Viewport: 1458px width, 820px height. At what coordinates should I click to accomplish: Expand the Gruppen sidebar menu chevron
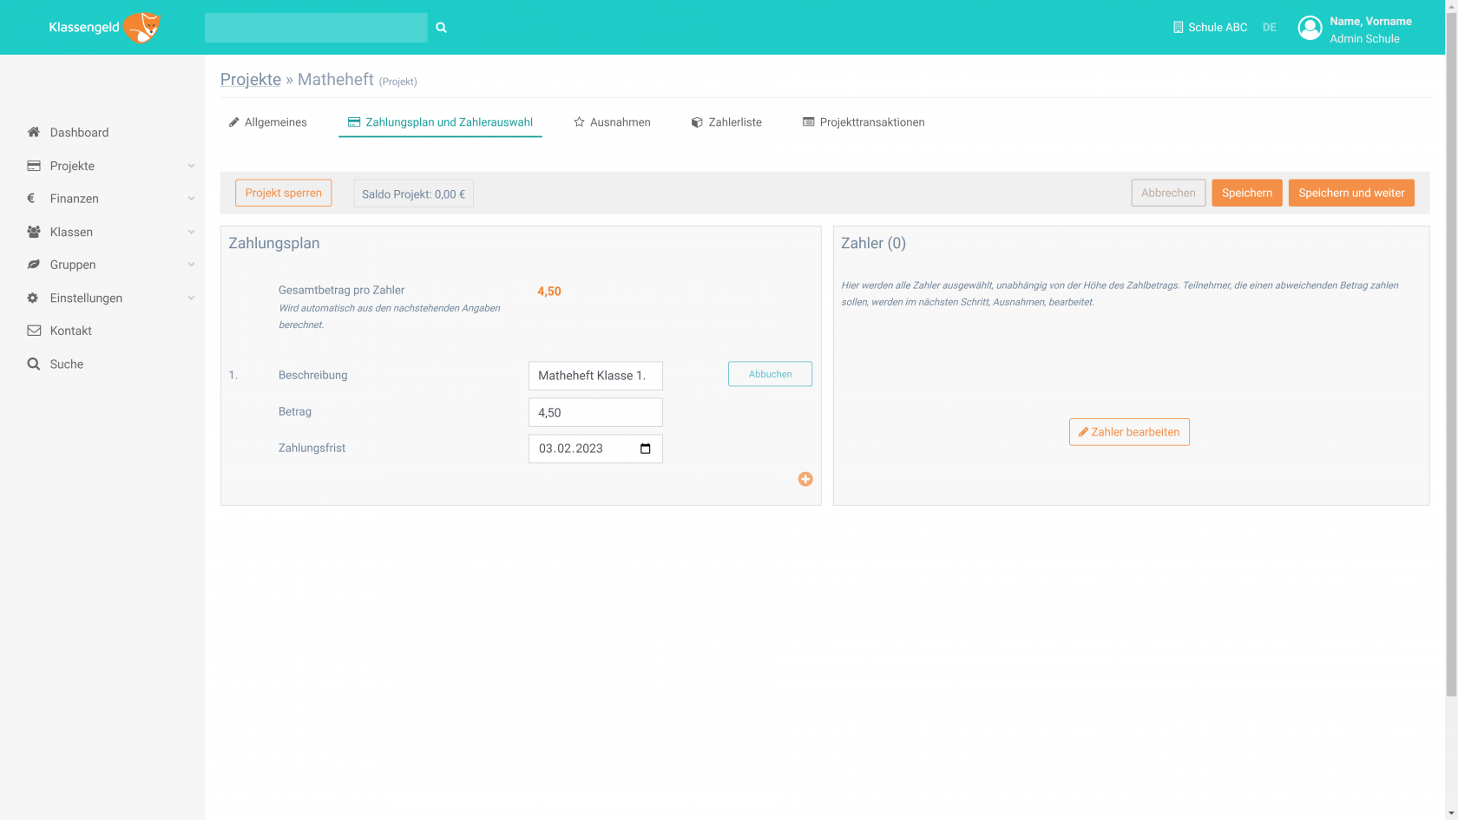pos(191,265)
